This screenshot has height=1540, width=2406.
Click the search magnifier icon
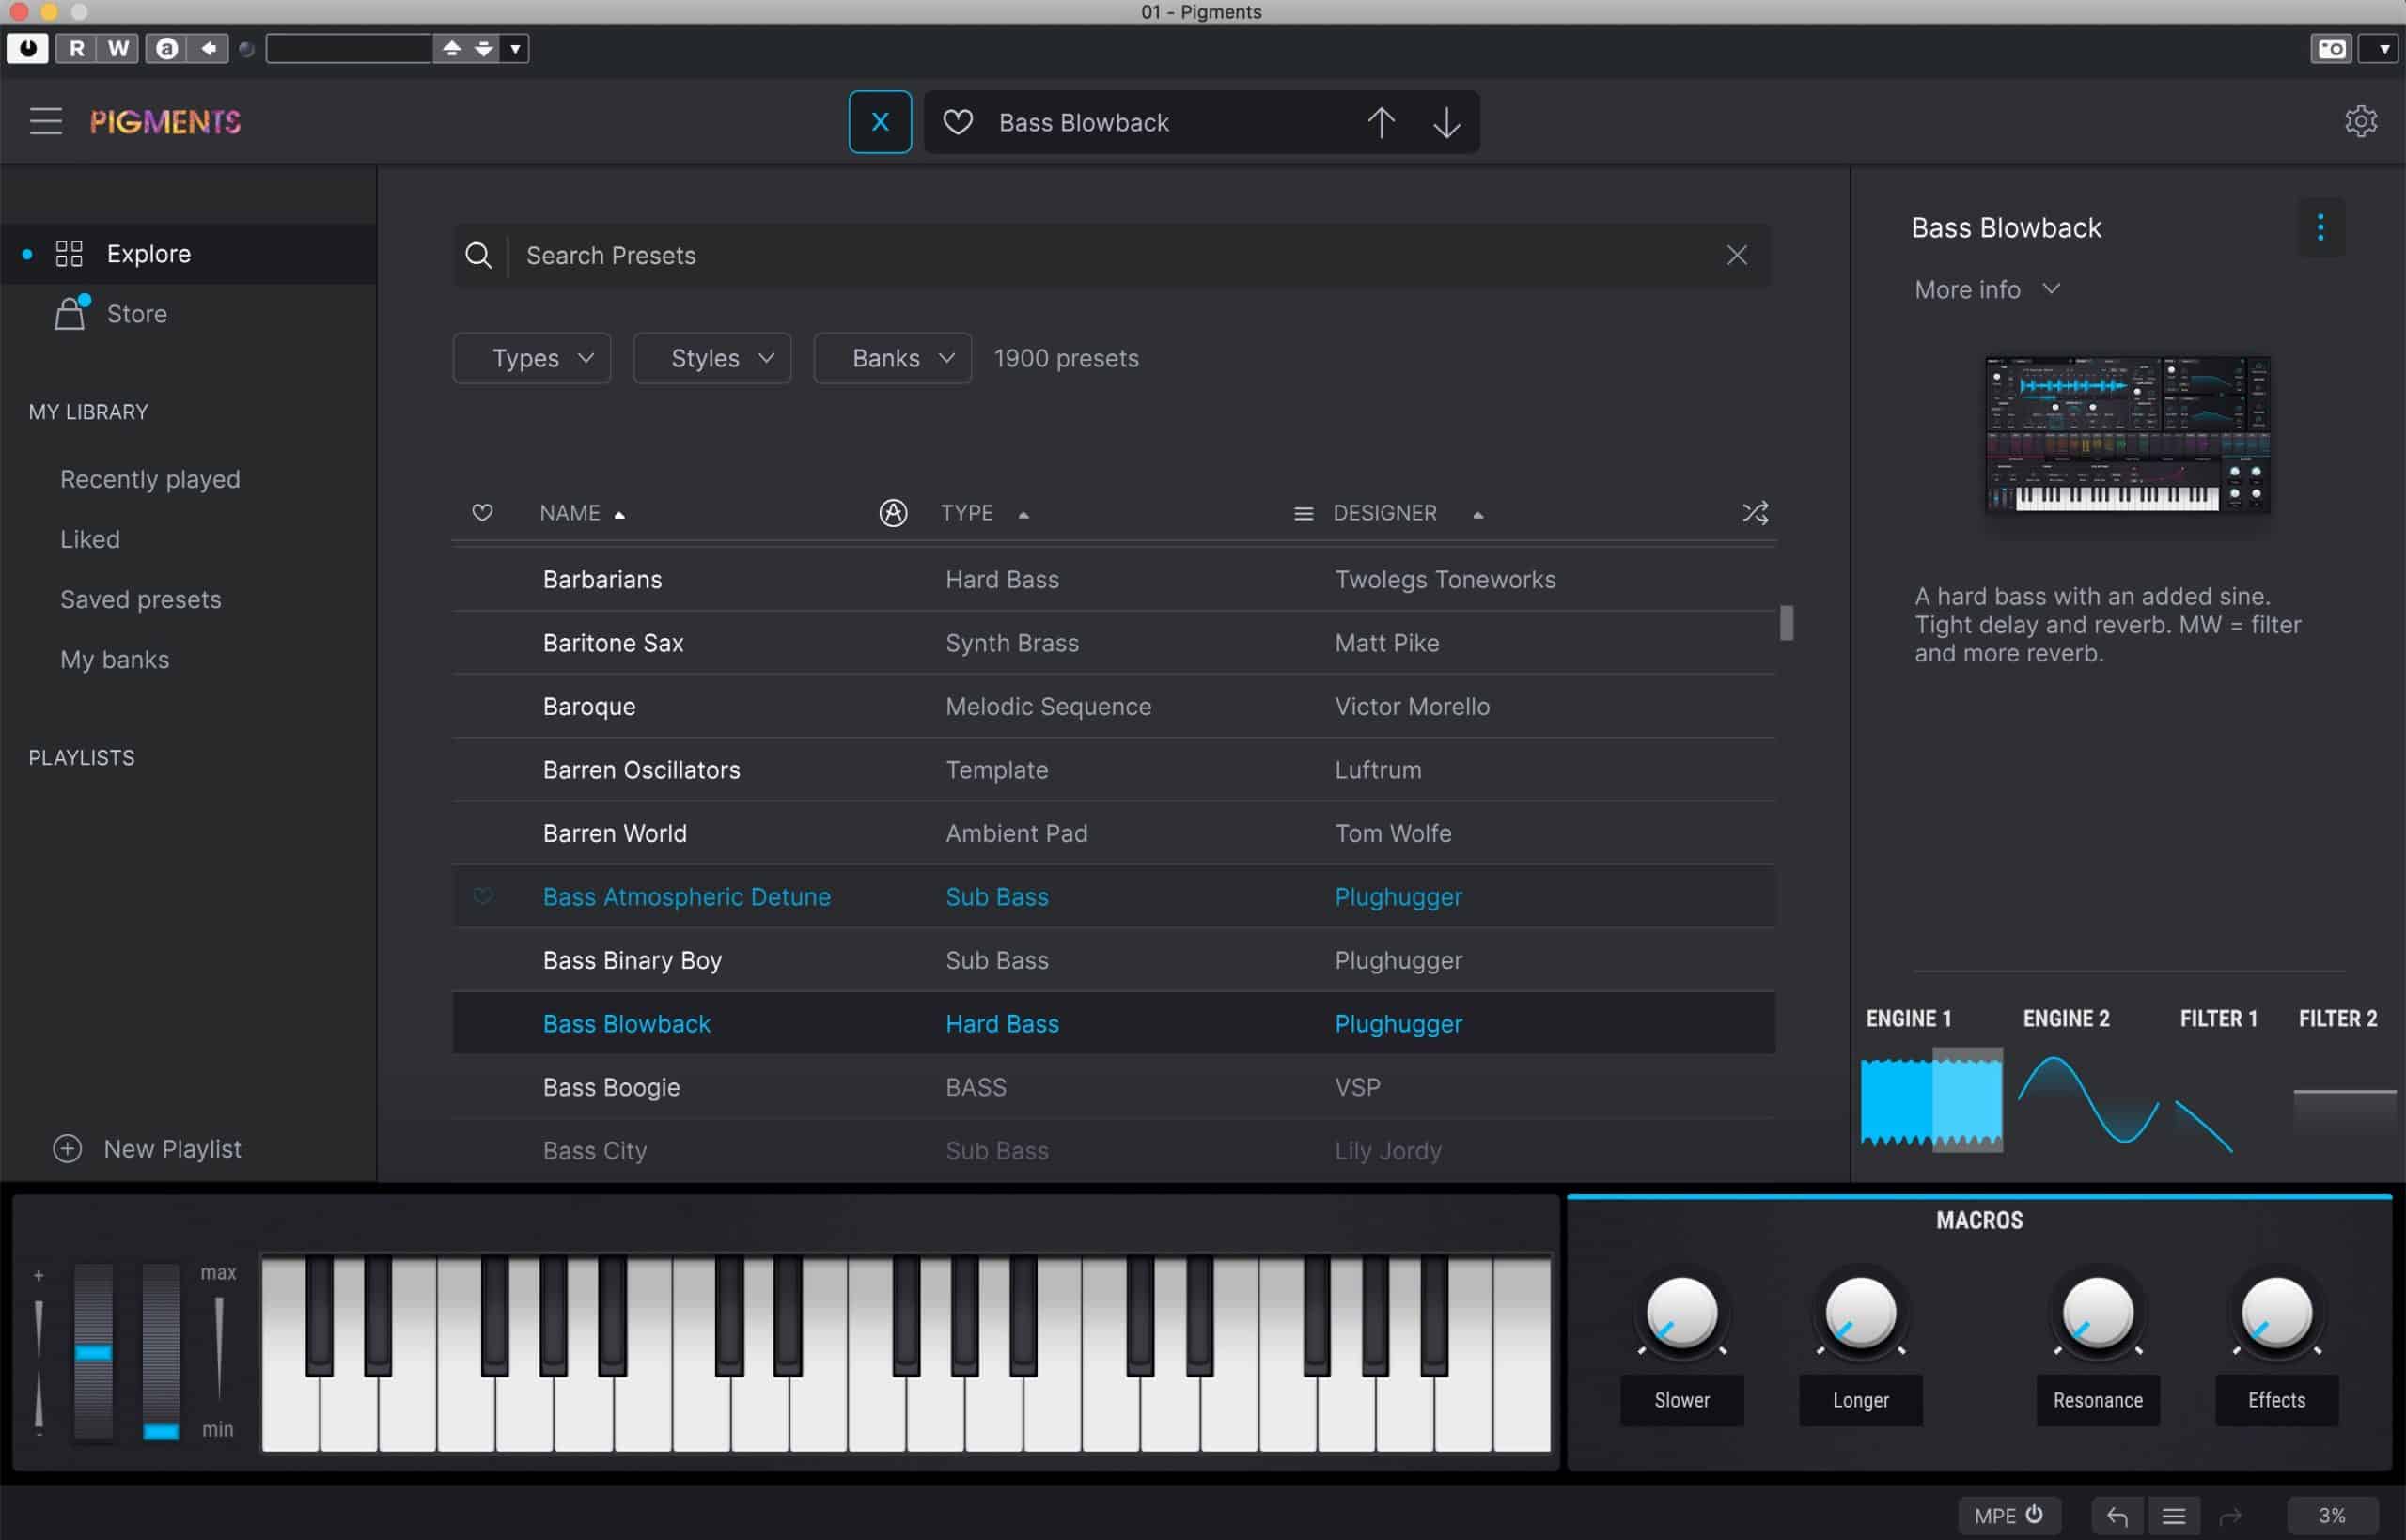tap(478, 255)
